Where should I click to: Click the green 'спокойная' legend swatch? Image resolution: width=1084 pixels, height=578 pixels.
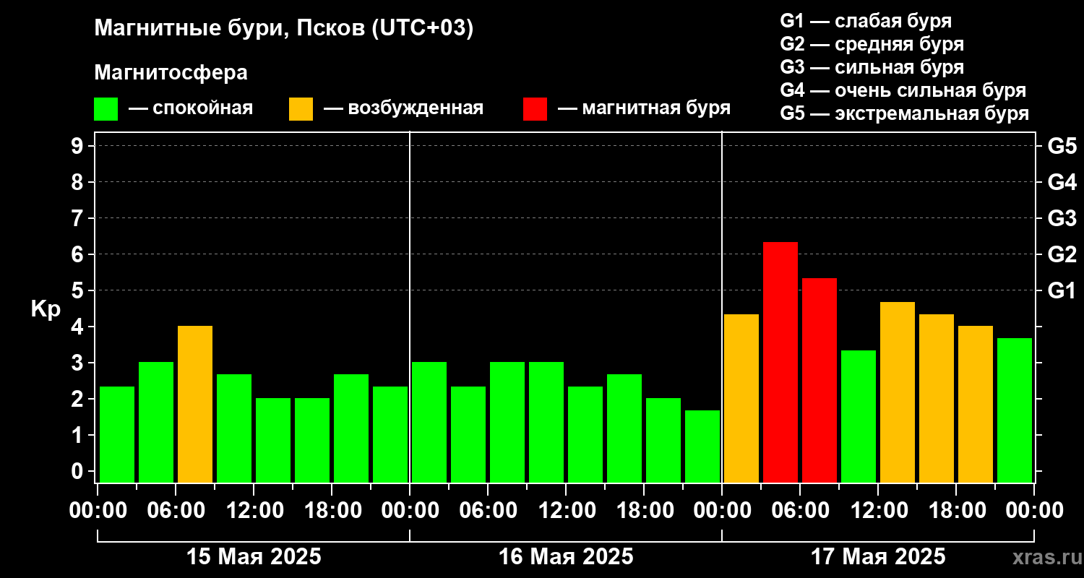point(106,109)
